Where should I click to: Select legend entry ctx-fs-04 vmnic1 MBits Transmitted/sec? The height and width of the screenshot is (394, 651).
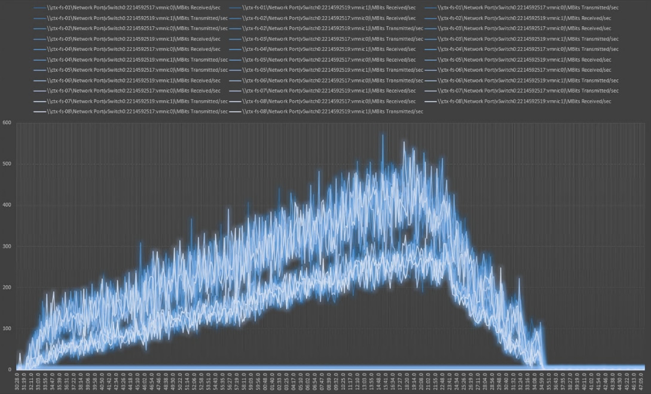tap(131, 60)
